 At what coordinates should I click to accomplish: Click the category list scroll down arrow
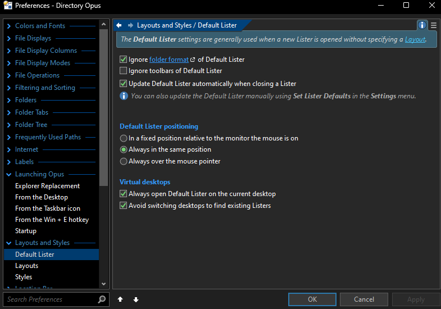(103, 284)
